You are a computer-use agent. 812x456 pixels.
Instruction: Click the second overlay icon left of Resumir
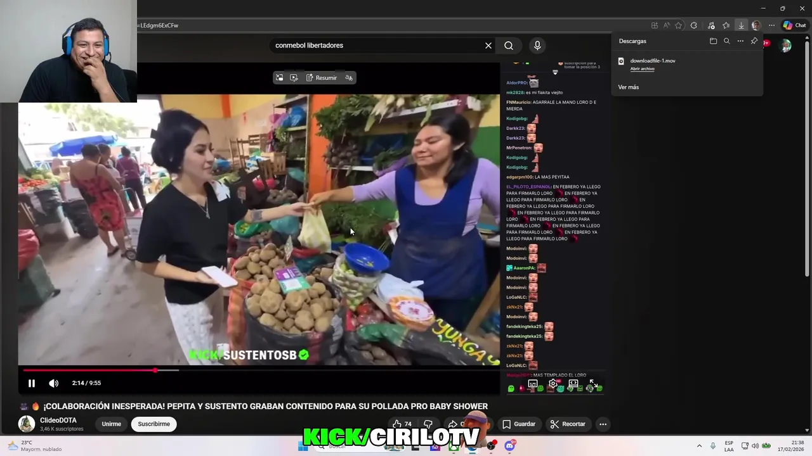pyautogui.click(x=294, y=78)
